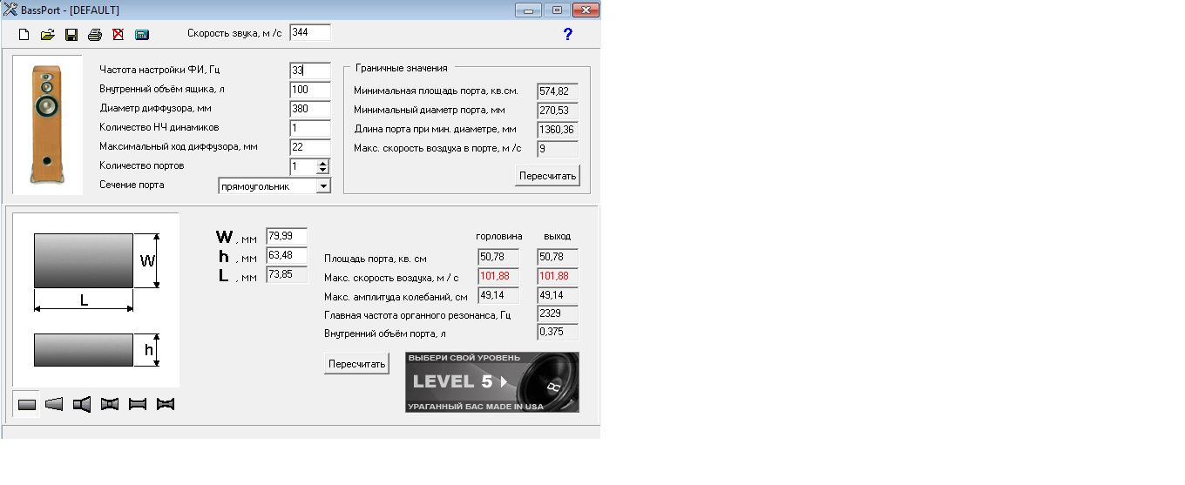The height and width of the screenshot is (485, 1185).
Task: Click the Количество портов value field
Action: pos(303,166)
